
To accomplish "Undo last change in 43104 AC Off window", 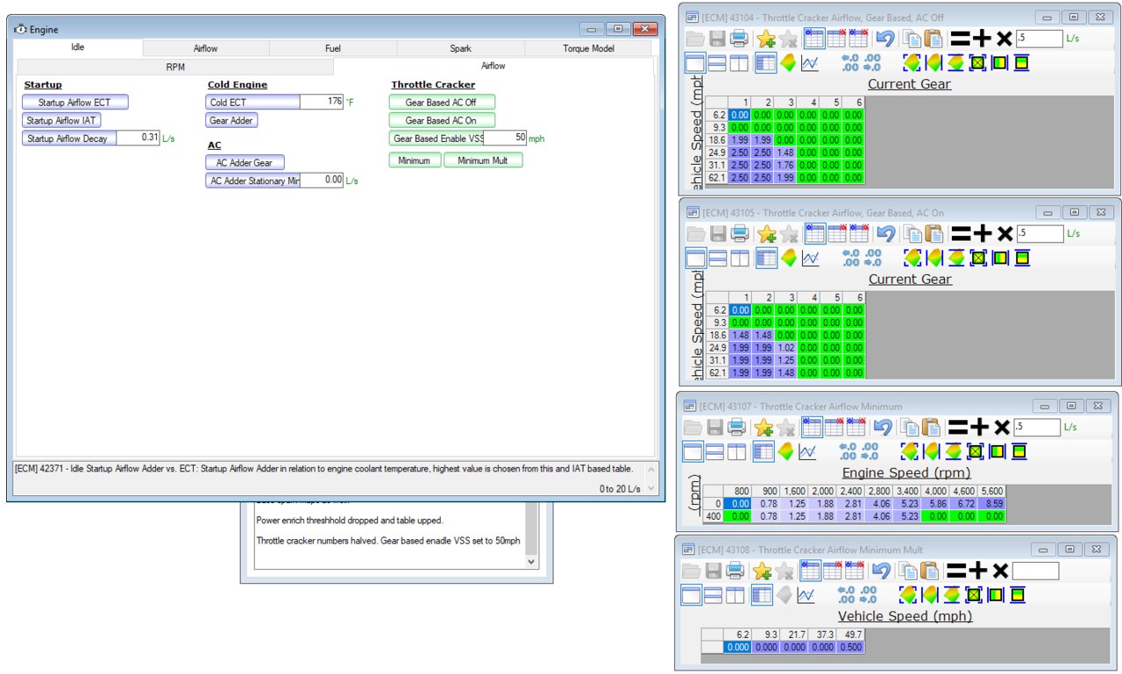I will (885, 38).
